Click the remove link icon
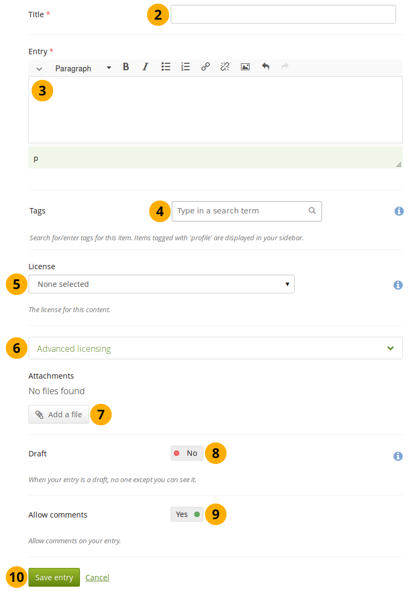This screenshot has height=591, width=409. pos(225,67)
